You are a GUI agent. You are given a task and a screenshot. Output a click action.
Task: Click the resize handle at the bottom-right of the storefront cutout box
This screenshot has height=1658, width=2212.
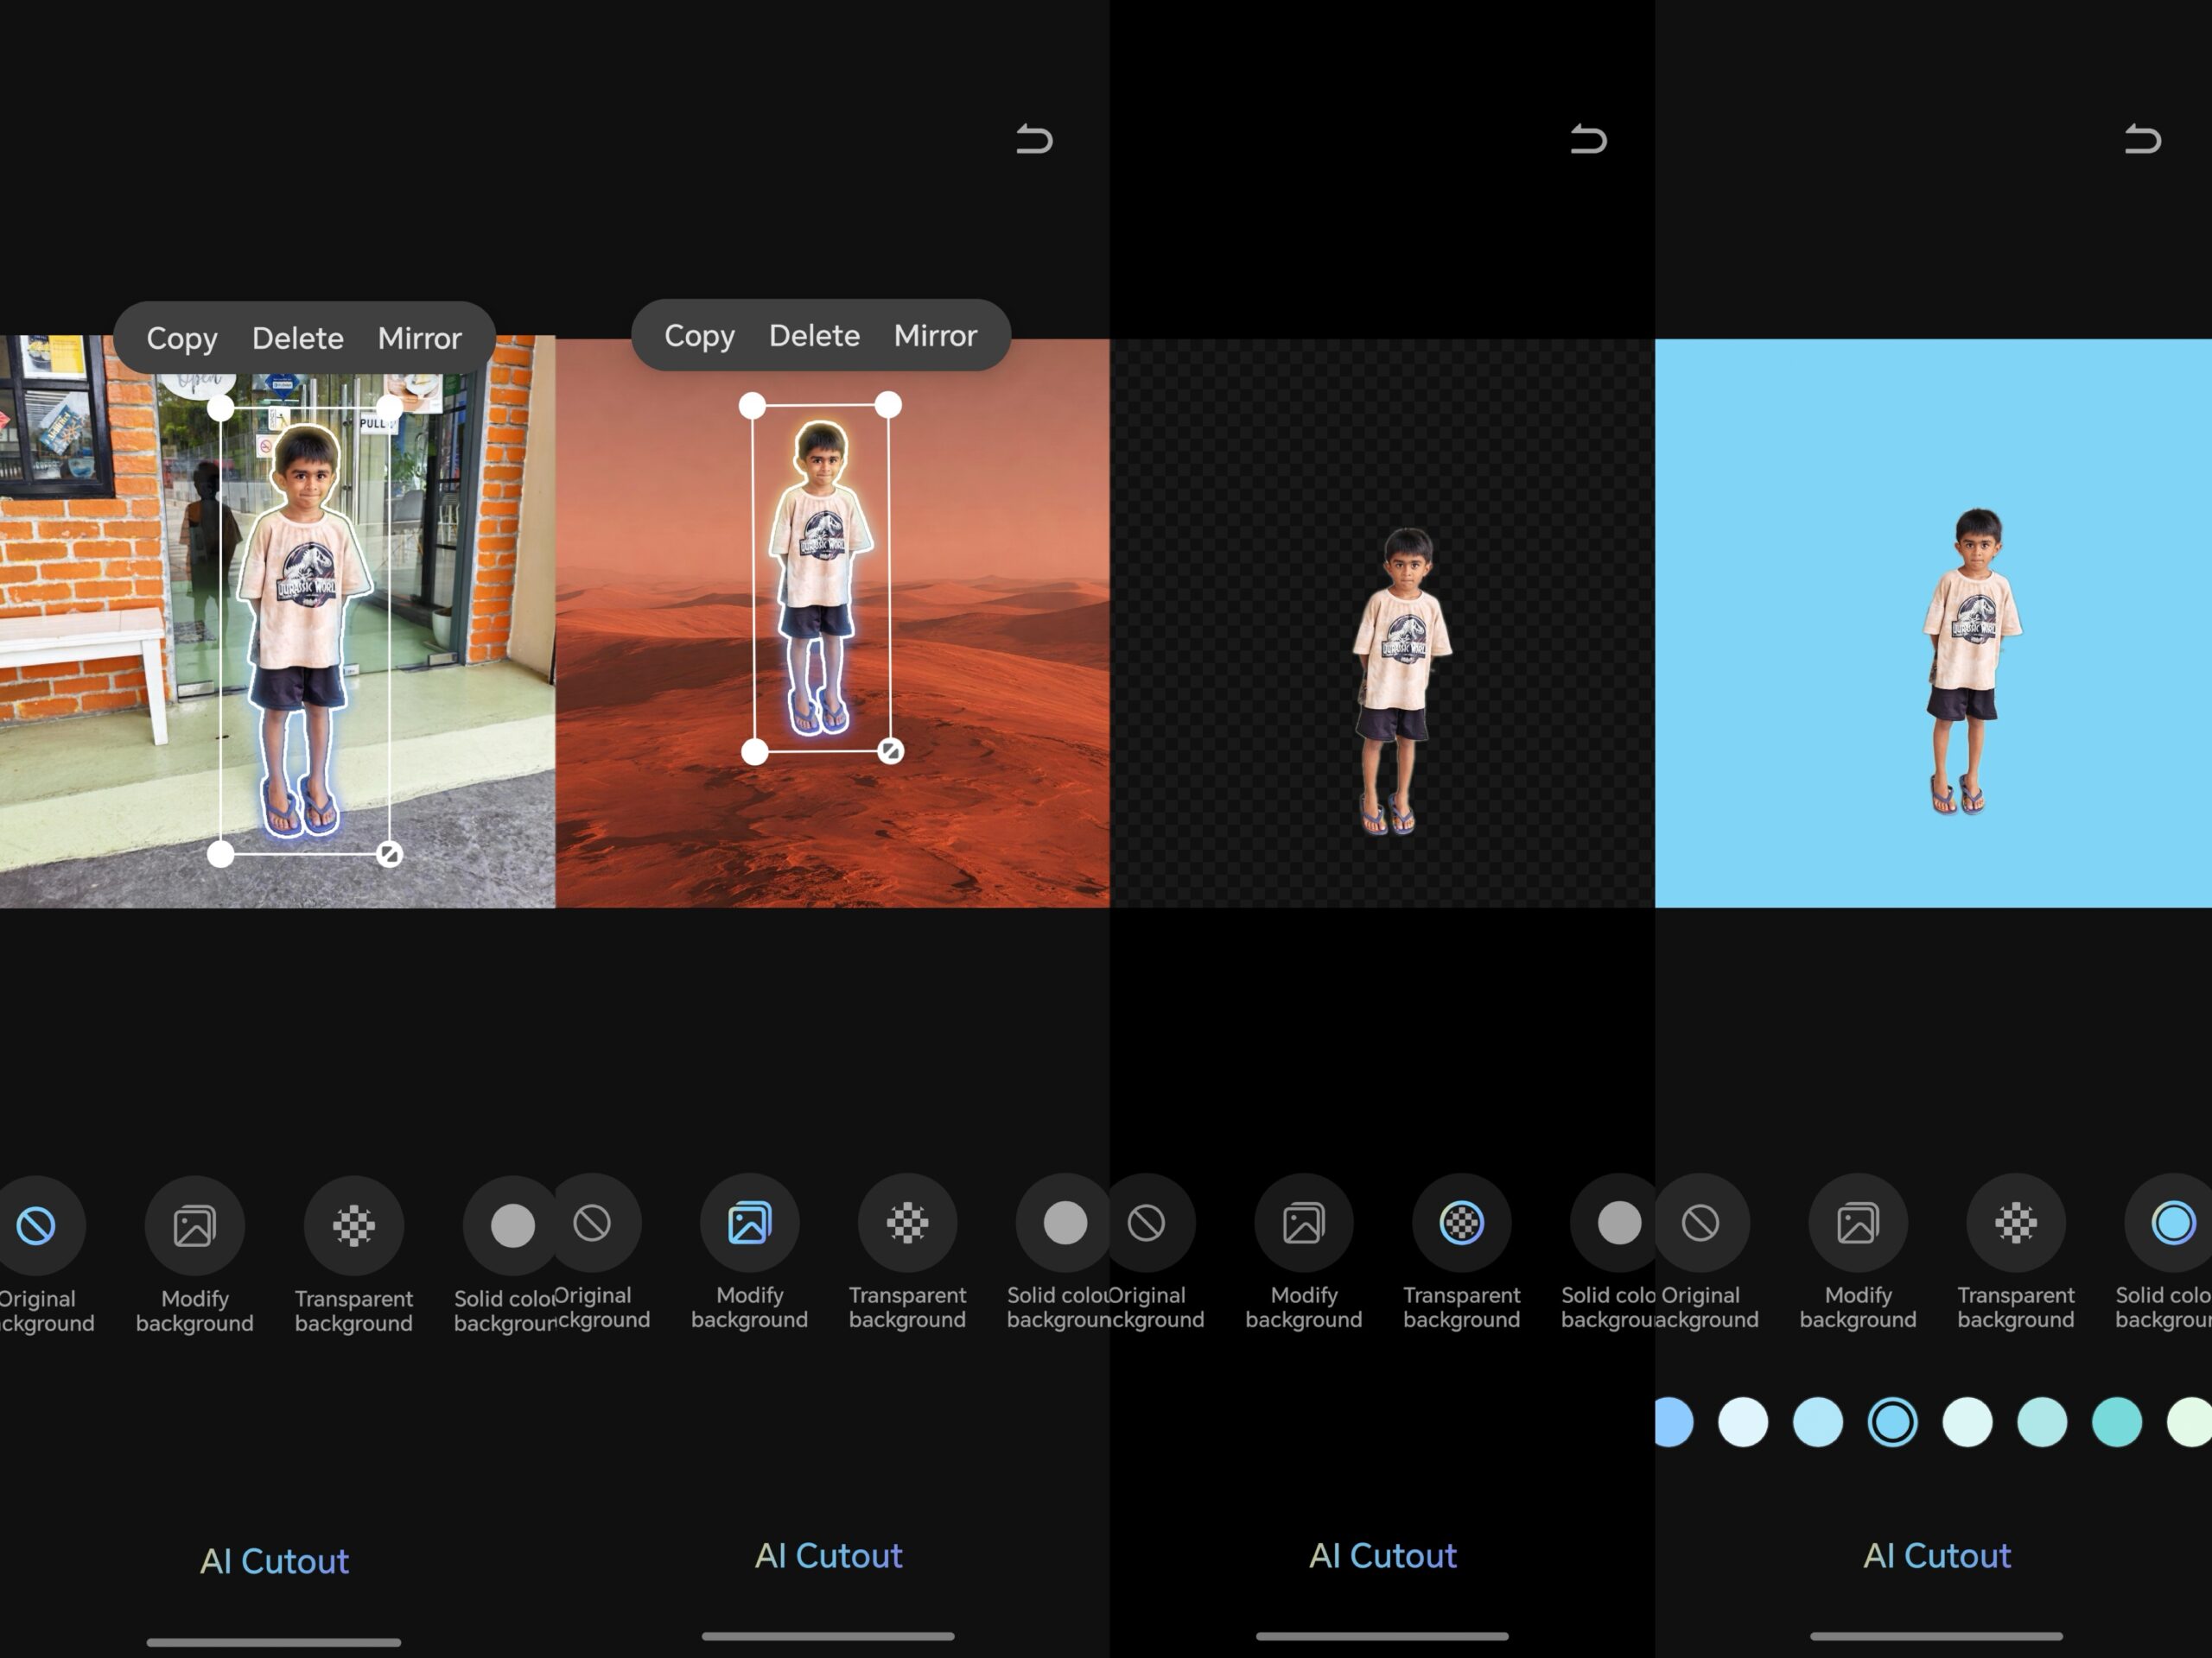389,855
